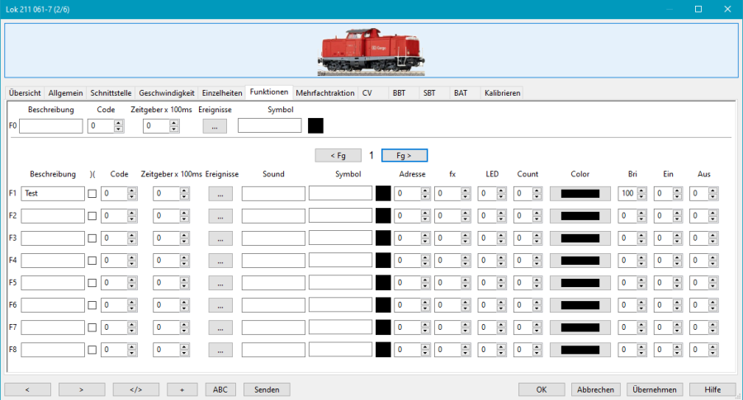Open Ereignisse dialog for F1

point(220,193)
